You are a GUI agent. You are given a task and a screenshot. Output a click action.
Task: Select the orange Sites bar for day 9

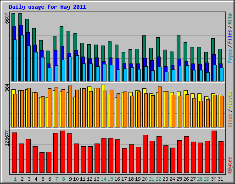click(70, 106)
